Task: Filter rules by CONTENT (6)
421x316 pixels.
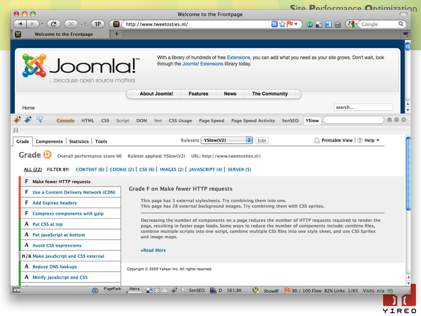Action: click(90, 170)
